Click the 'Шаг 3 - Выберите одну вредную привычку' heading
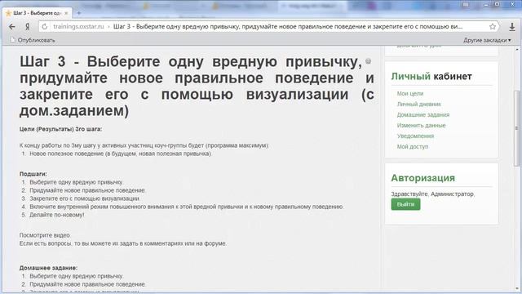The image size is (522, 294). [197, 87]
